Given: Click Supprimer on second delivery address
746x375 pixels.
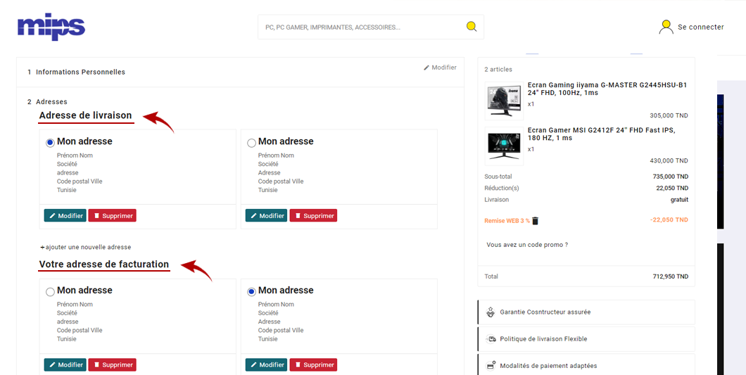Looking at the screenshot, I should [313, 215].
